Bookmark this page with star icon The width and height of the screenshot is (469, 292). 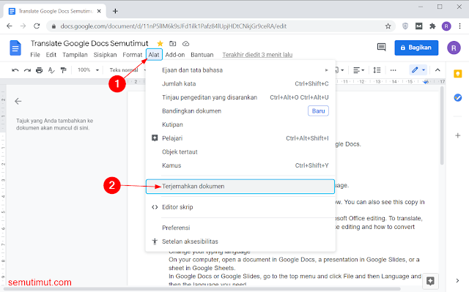[x=388, y=26]
